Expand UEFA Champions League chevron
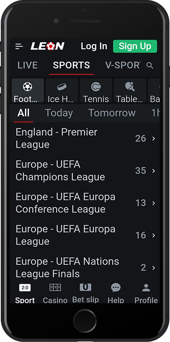 click(153, 171)
